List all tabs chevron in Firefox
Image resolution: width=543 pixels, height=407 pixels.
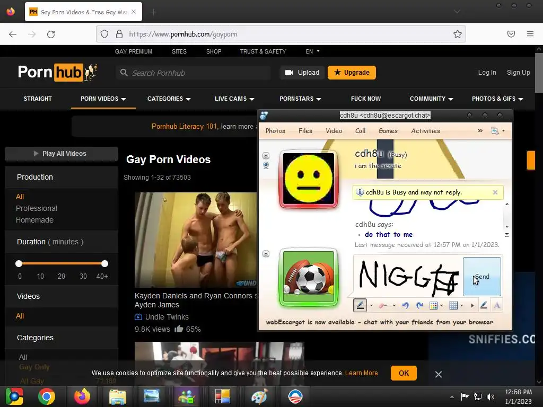[457, 12]
